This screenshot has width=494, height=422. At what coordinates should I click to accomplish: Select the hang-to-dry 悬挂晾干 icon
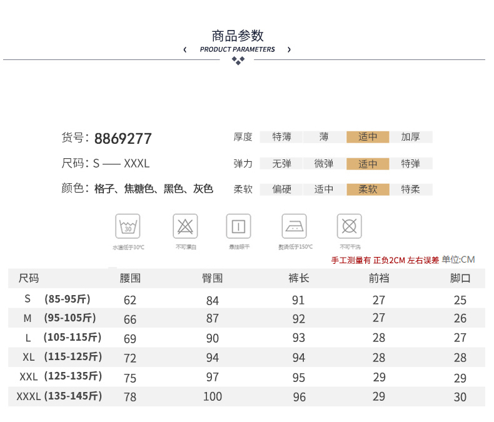click(238, 226)
